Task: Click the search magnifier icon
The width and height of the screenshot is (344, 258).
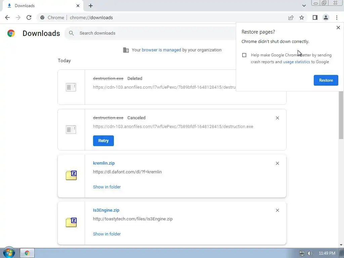Action: [71, 33]
